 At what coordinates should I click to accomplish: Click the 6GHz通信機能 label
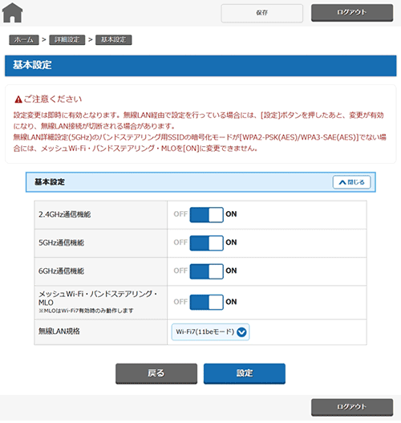point(62,271)
